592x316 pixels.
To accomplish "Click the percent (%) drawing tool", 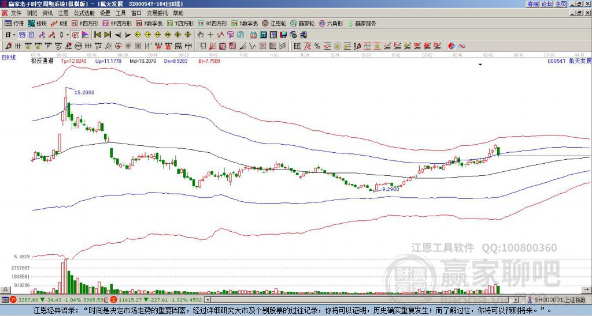I will pyautogui.click(x=317, y=46).
